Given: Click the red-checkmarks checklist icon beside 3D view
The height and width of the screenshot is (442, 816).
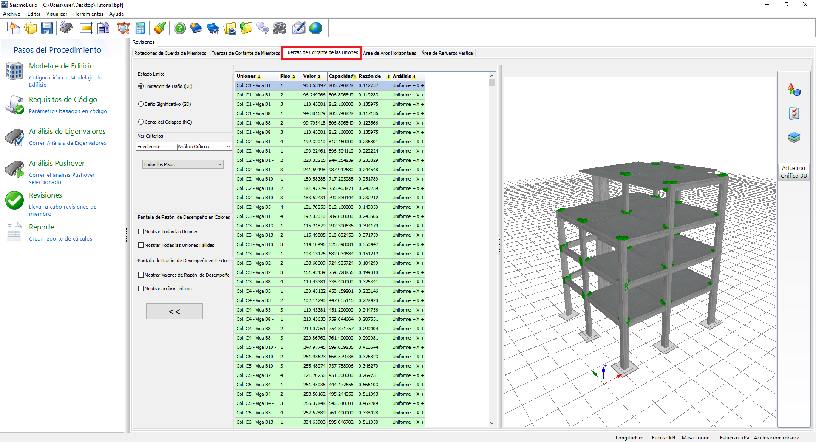Looking at the screenshot, I should point(794,113).
